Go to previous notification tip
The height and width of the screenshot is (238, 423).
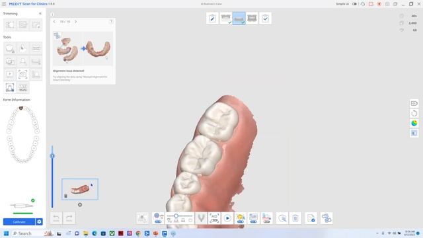[x=54, y=22]
